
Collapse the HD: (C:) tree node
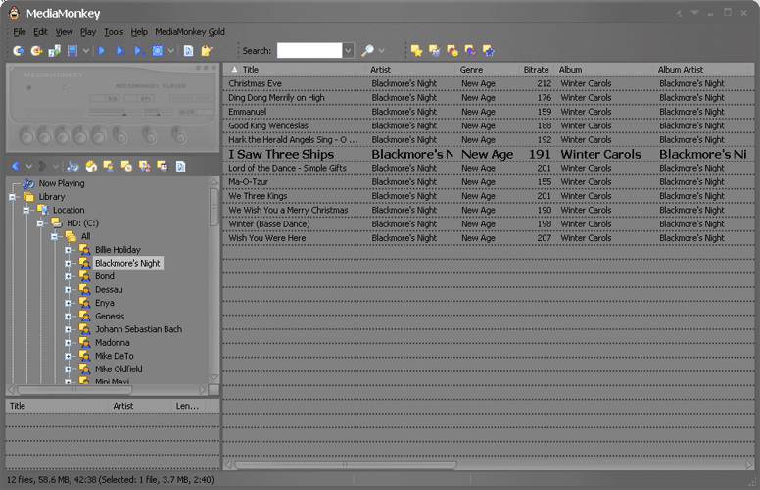(x=40, y=223)
